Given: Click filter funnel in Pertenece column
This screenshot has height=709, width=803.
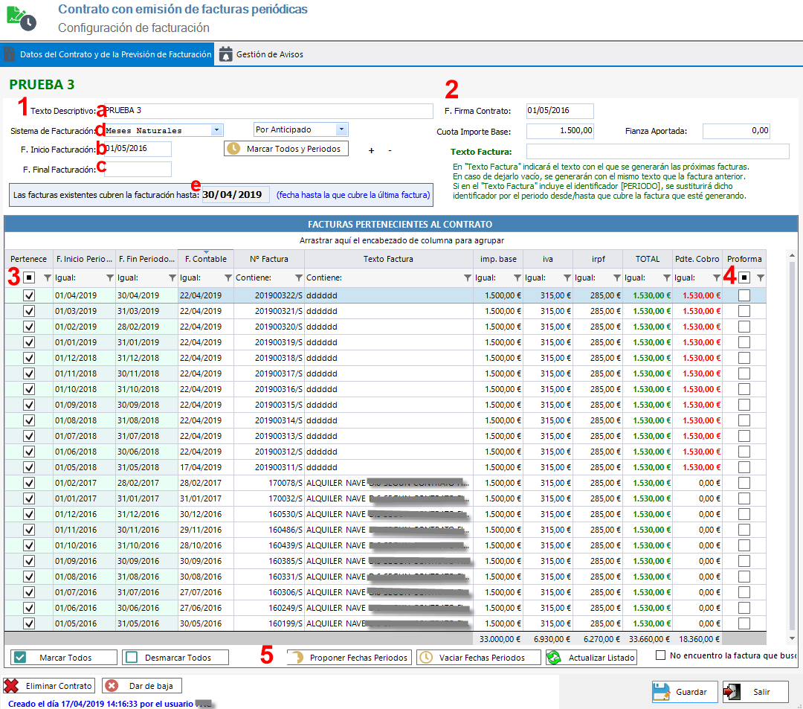Looking at the screenshot, I should [47, 277].
